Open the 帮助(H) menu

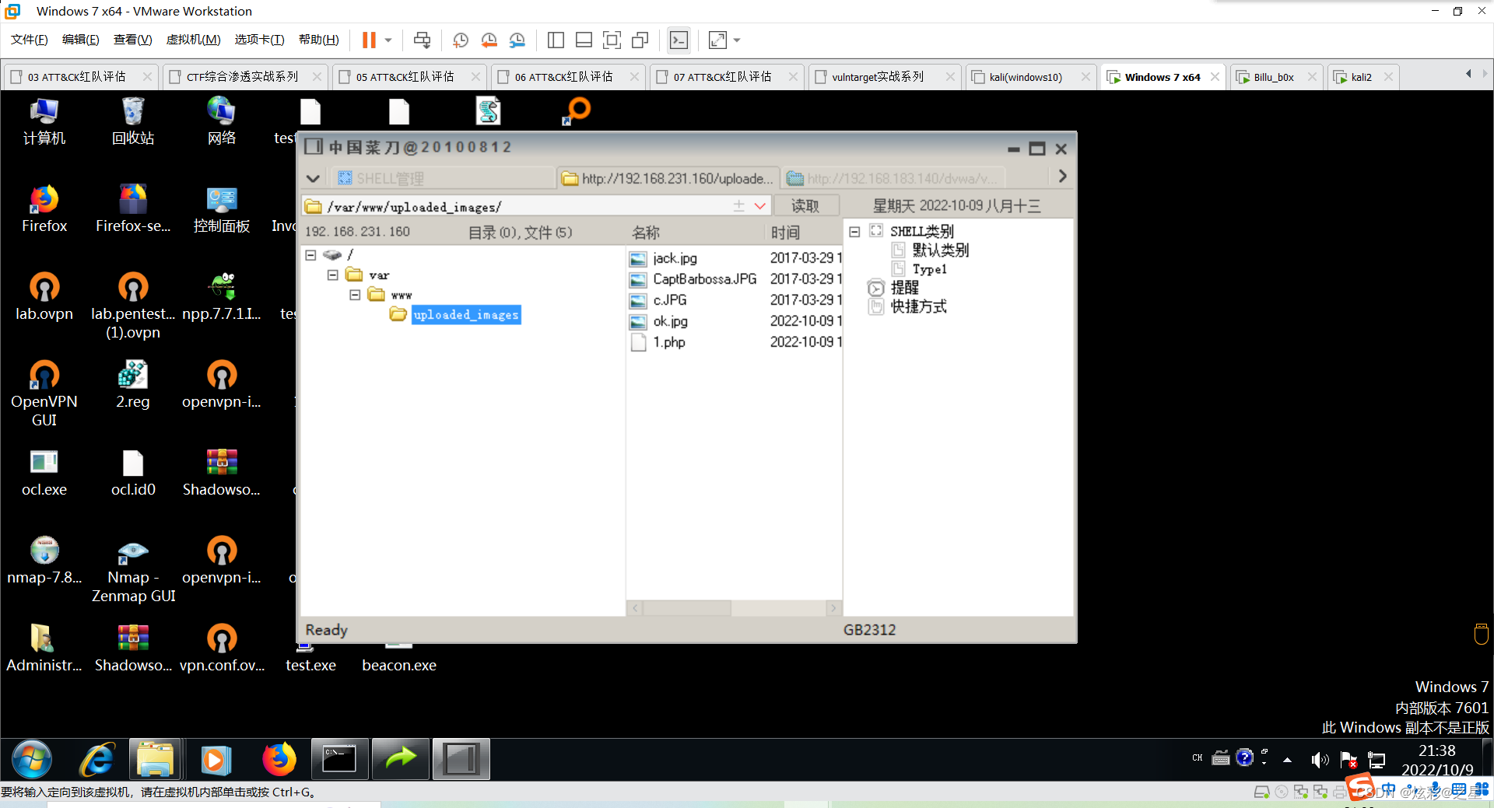[x=319, y=40]
